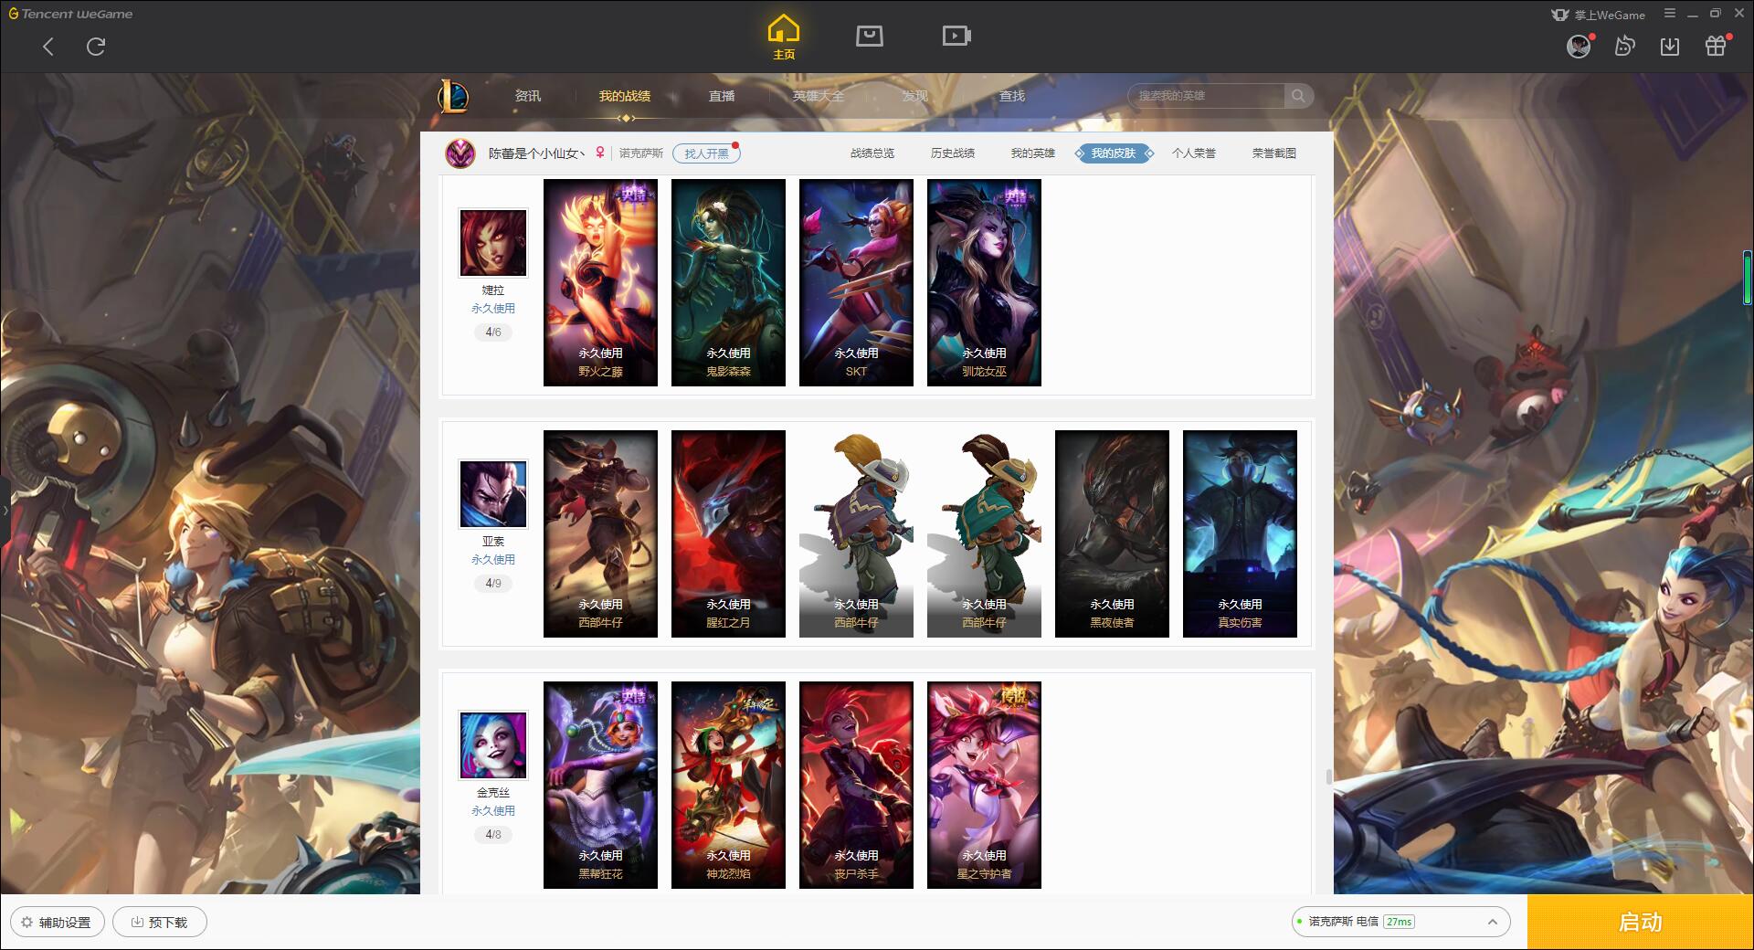
Task: Open the video icon in top bar
Action: coord(956,36)
